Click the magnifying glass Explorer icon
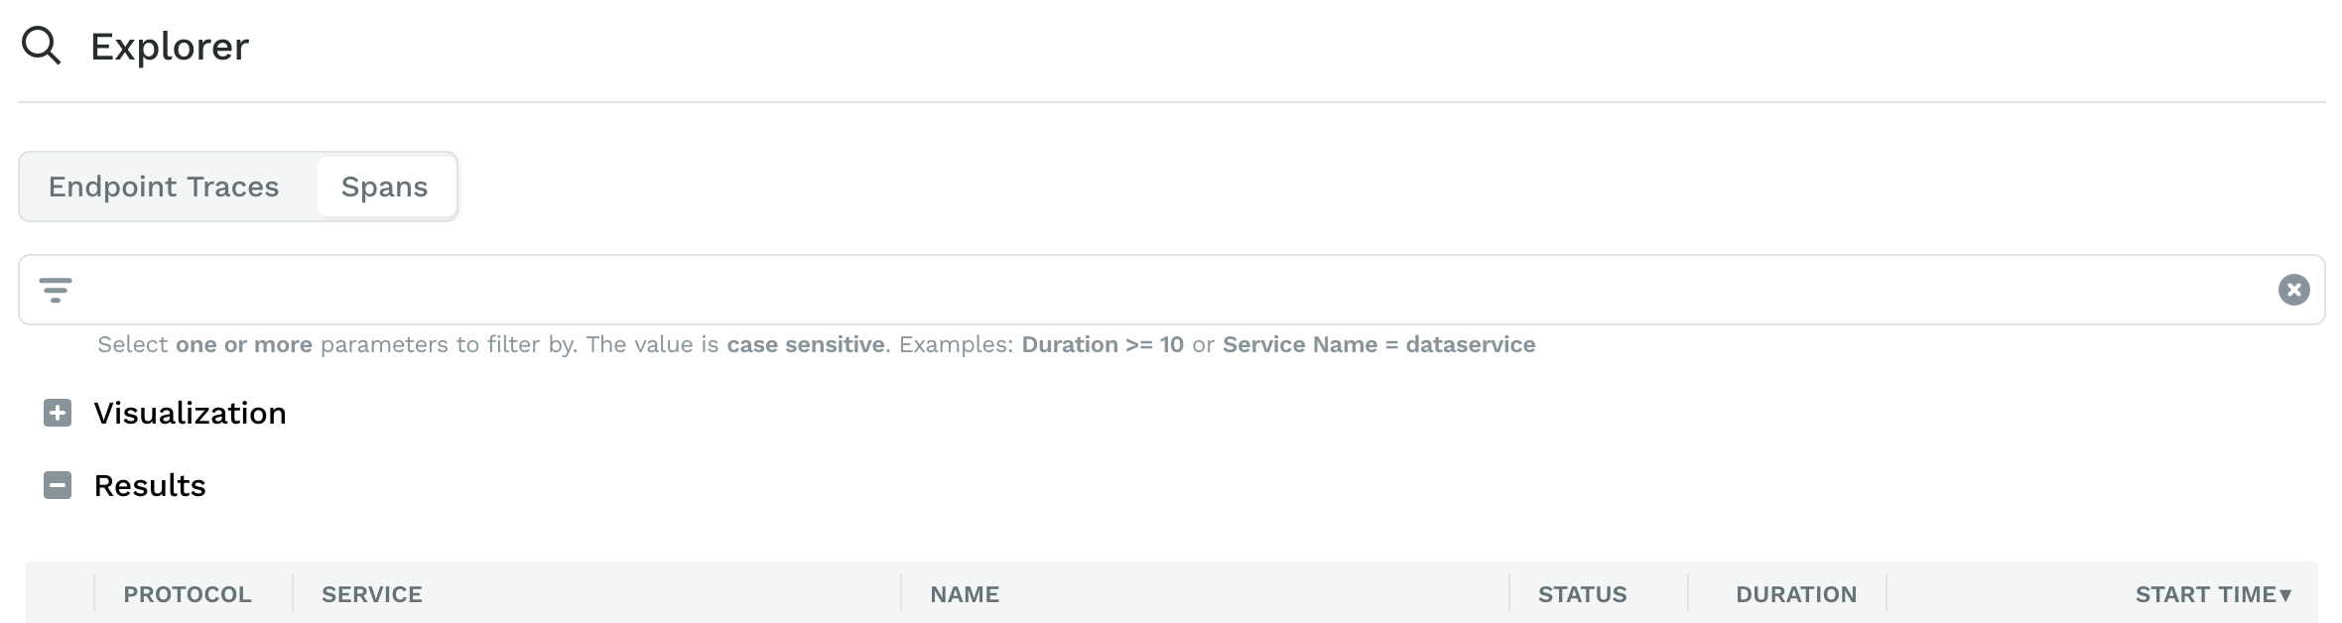This screenshot has height=623, width=2342. (x=42, y=46)
